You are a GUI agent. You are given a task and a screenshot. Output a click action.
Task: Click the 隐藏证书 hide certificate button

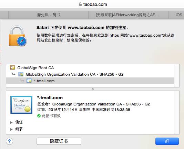(x=59, y=141)
